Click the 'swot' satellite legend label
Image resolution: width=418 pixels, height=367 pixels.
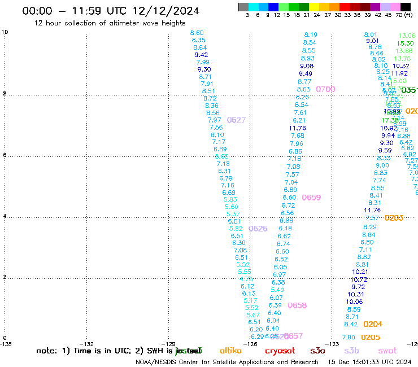pyautogui.click(x=387, y=351)
